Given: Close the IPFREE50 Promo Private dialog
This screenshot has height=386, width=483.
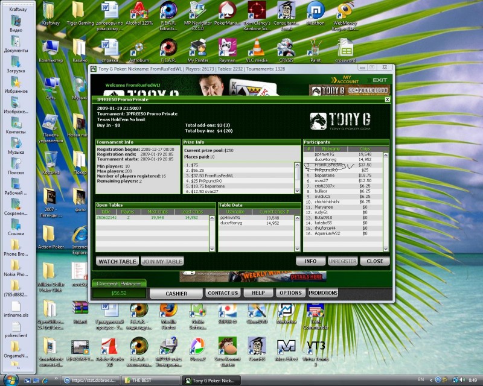Looking at the screenshot, I should (x=388, y=99).
